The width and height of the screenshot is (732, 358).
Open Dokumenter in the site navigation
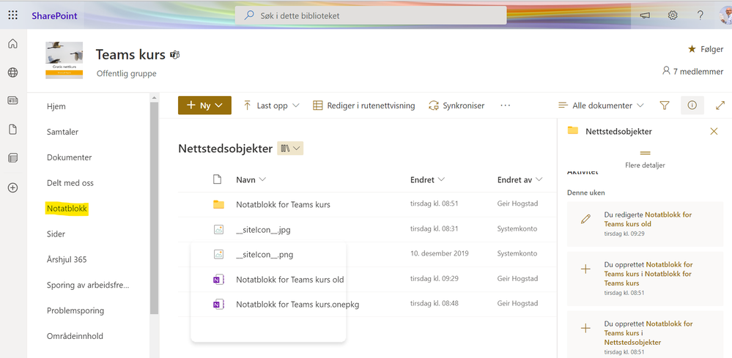69,157
